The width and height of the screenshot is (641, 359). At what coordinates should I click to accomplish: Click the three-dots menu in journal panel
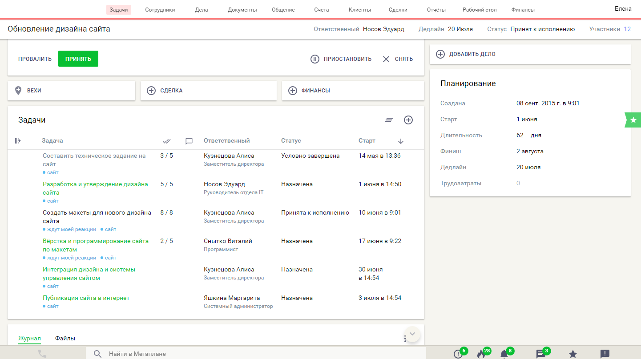point(405,339)
